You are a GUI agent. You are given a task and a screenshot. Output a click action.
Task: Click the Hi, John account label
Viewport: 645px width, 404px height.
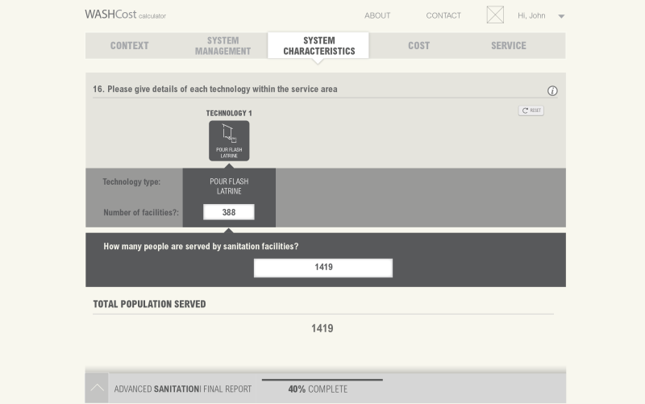point(531,15)
